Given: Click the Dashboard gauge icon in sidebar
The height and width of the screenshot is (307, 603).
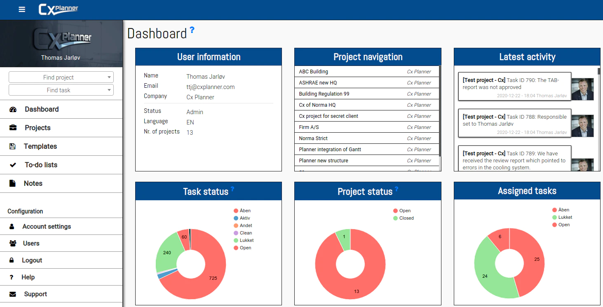Looking at the screenshot, I should 13,109.
